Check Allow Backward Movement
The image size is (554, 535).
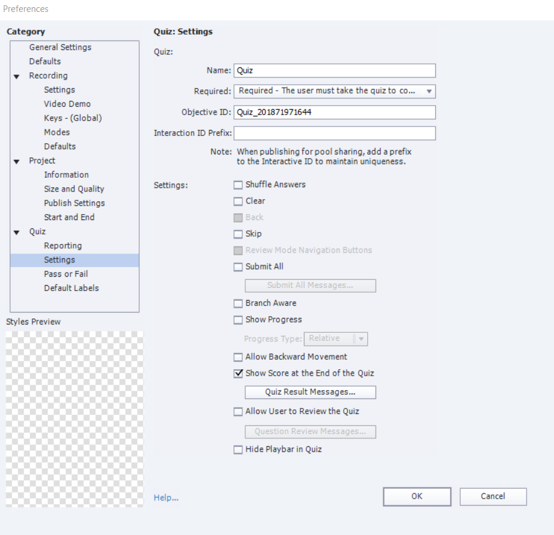tap(238, 357)
